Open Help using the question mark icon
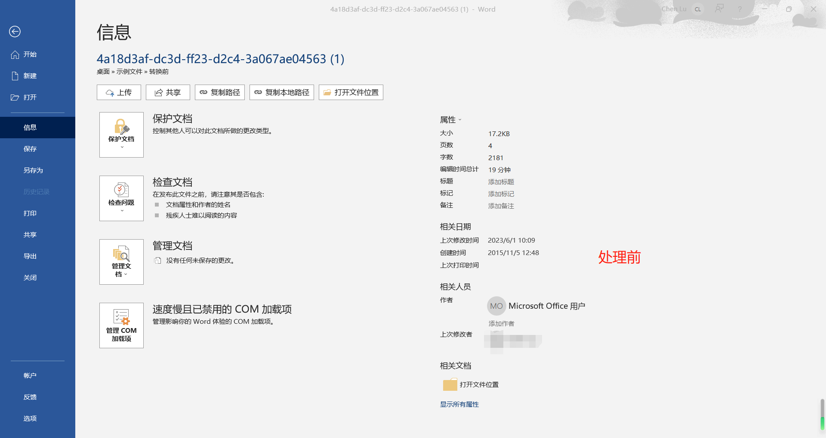 point(740,9)
